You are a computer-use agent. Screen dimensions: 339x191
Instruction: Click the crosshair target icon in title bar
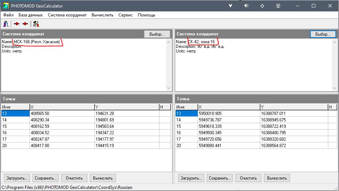[x=262, y=6]
